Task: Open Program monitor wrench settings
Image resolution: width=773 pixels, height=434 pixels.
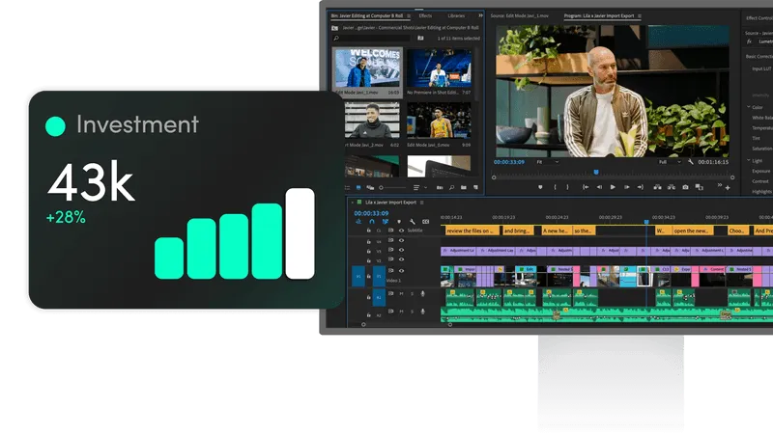Action: click(x=691, y=162)
